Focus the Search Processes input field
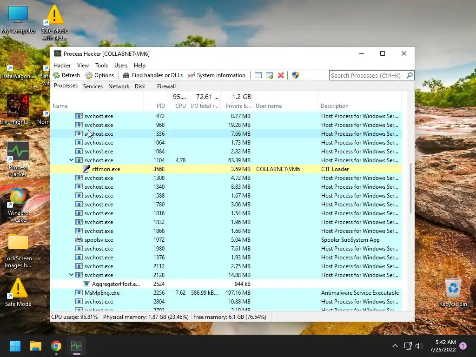476x357 pixels. [x=367, y=75]
